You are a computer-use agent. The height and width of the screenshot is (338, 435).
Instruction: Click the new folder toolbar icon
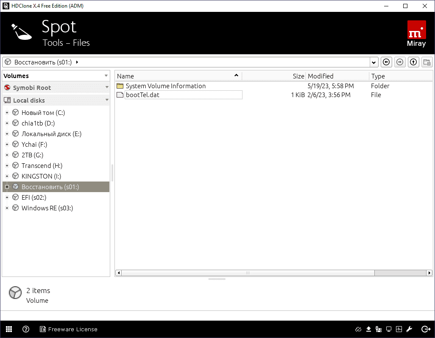pos(427,62)
